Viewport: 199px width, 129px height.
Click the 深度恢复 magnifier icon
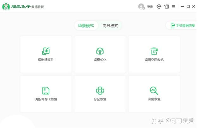tap(154, 91)
